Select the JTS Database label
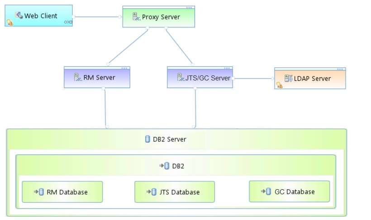Image resolution: width=371 pixels, height=220 pixels. click(179, 192)
